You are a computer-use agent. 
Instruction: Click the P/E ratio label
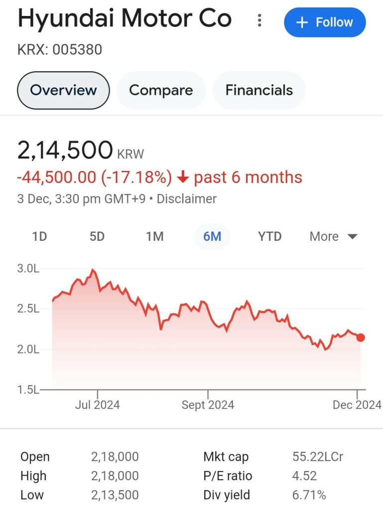pyautogui.click(x=228, y=476)
